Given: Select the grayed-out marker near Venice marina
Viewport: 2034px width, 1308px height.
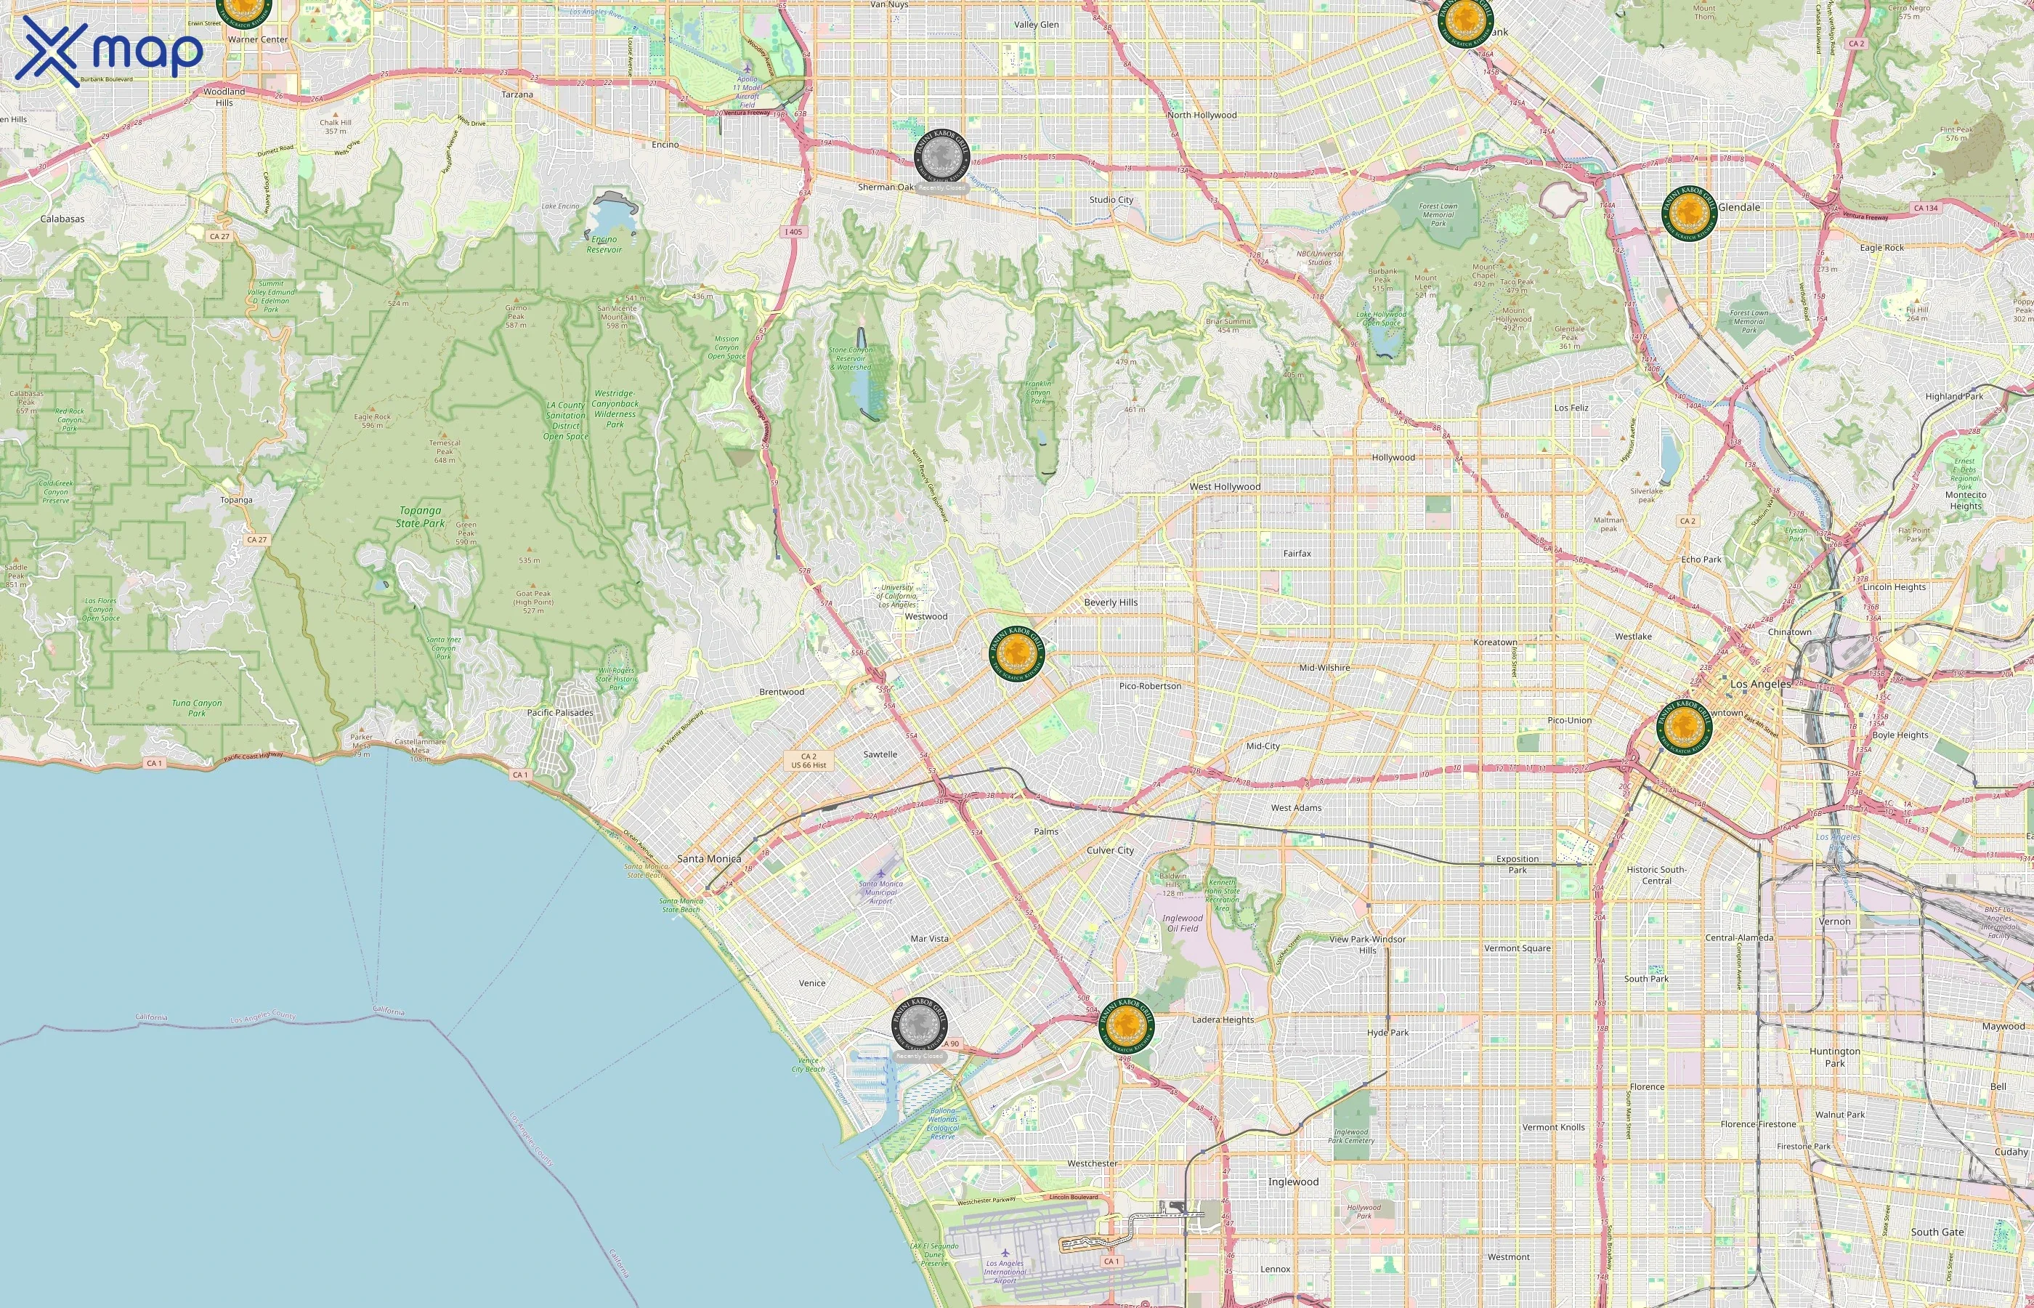Looking at the screenshot, I should coord(920,1025).
